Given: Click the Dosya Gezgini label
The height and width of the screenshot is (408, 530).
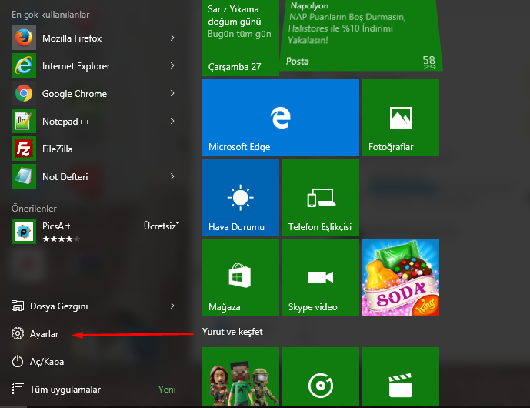Looking at the screenshot, I should [x=58, y=306].
